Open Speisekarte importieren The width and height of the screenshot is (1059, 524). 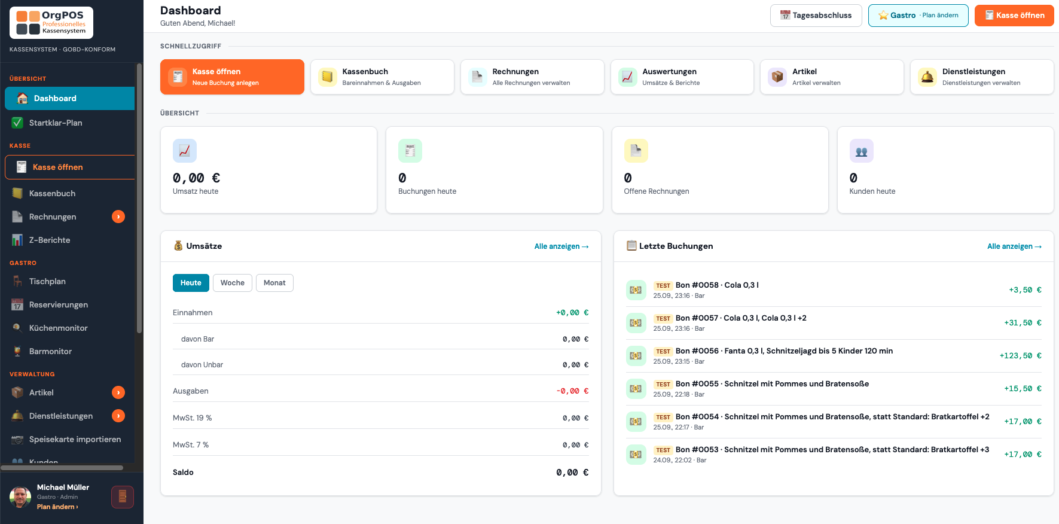click(x=69, y=439)
